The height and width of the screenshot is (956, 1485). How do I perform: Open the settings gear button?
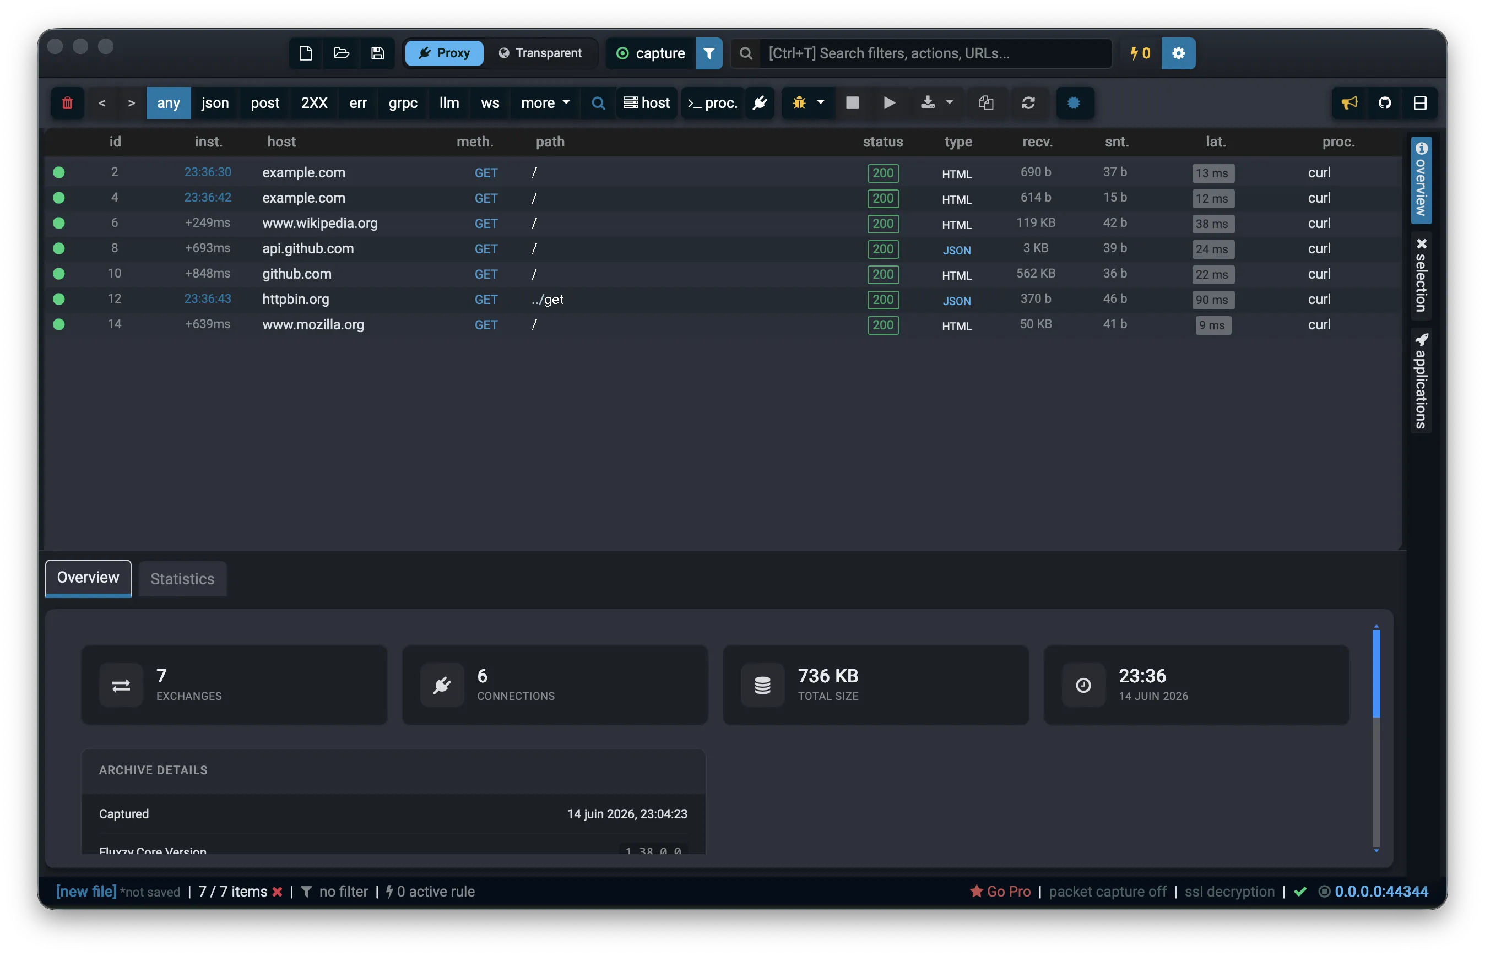click(x=1178, y=53)
